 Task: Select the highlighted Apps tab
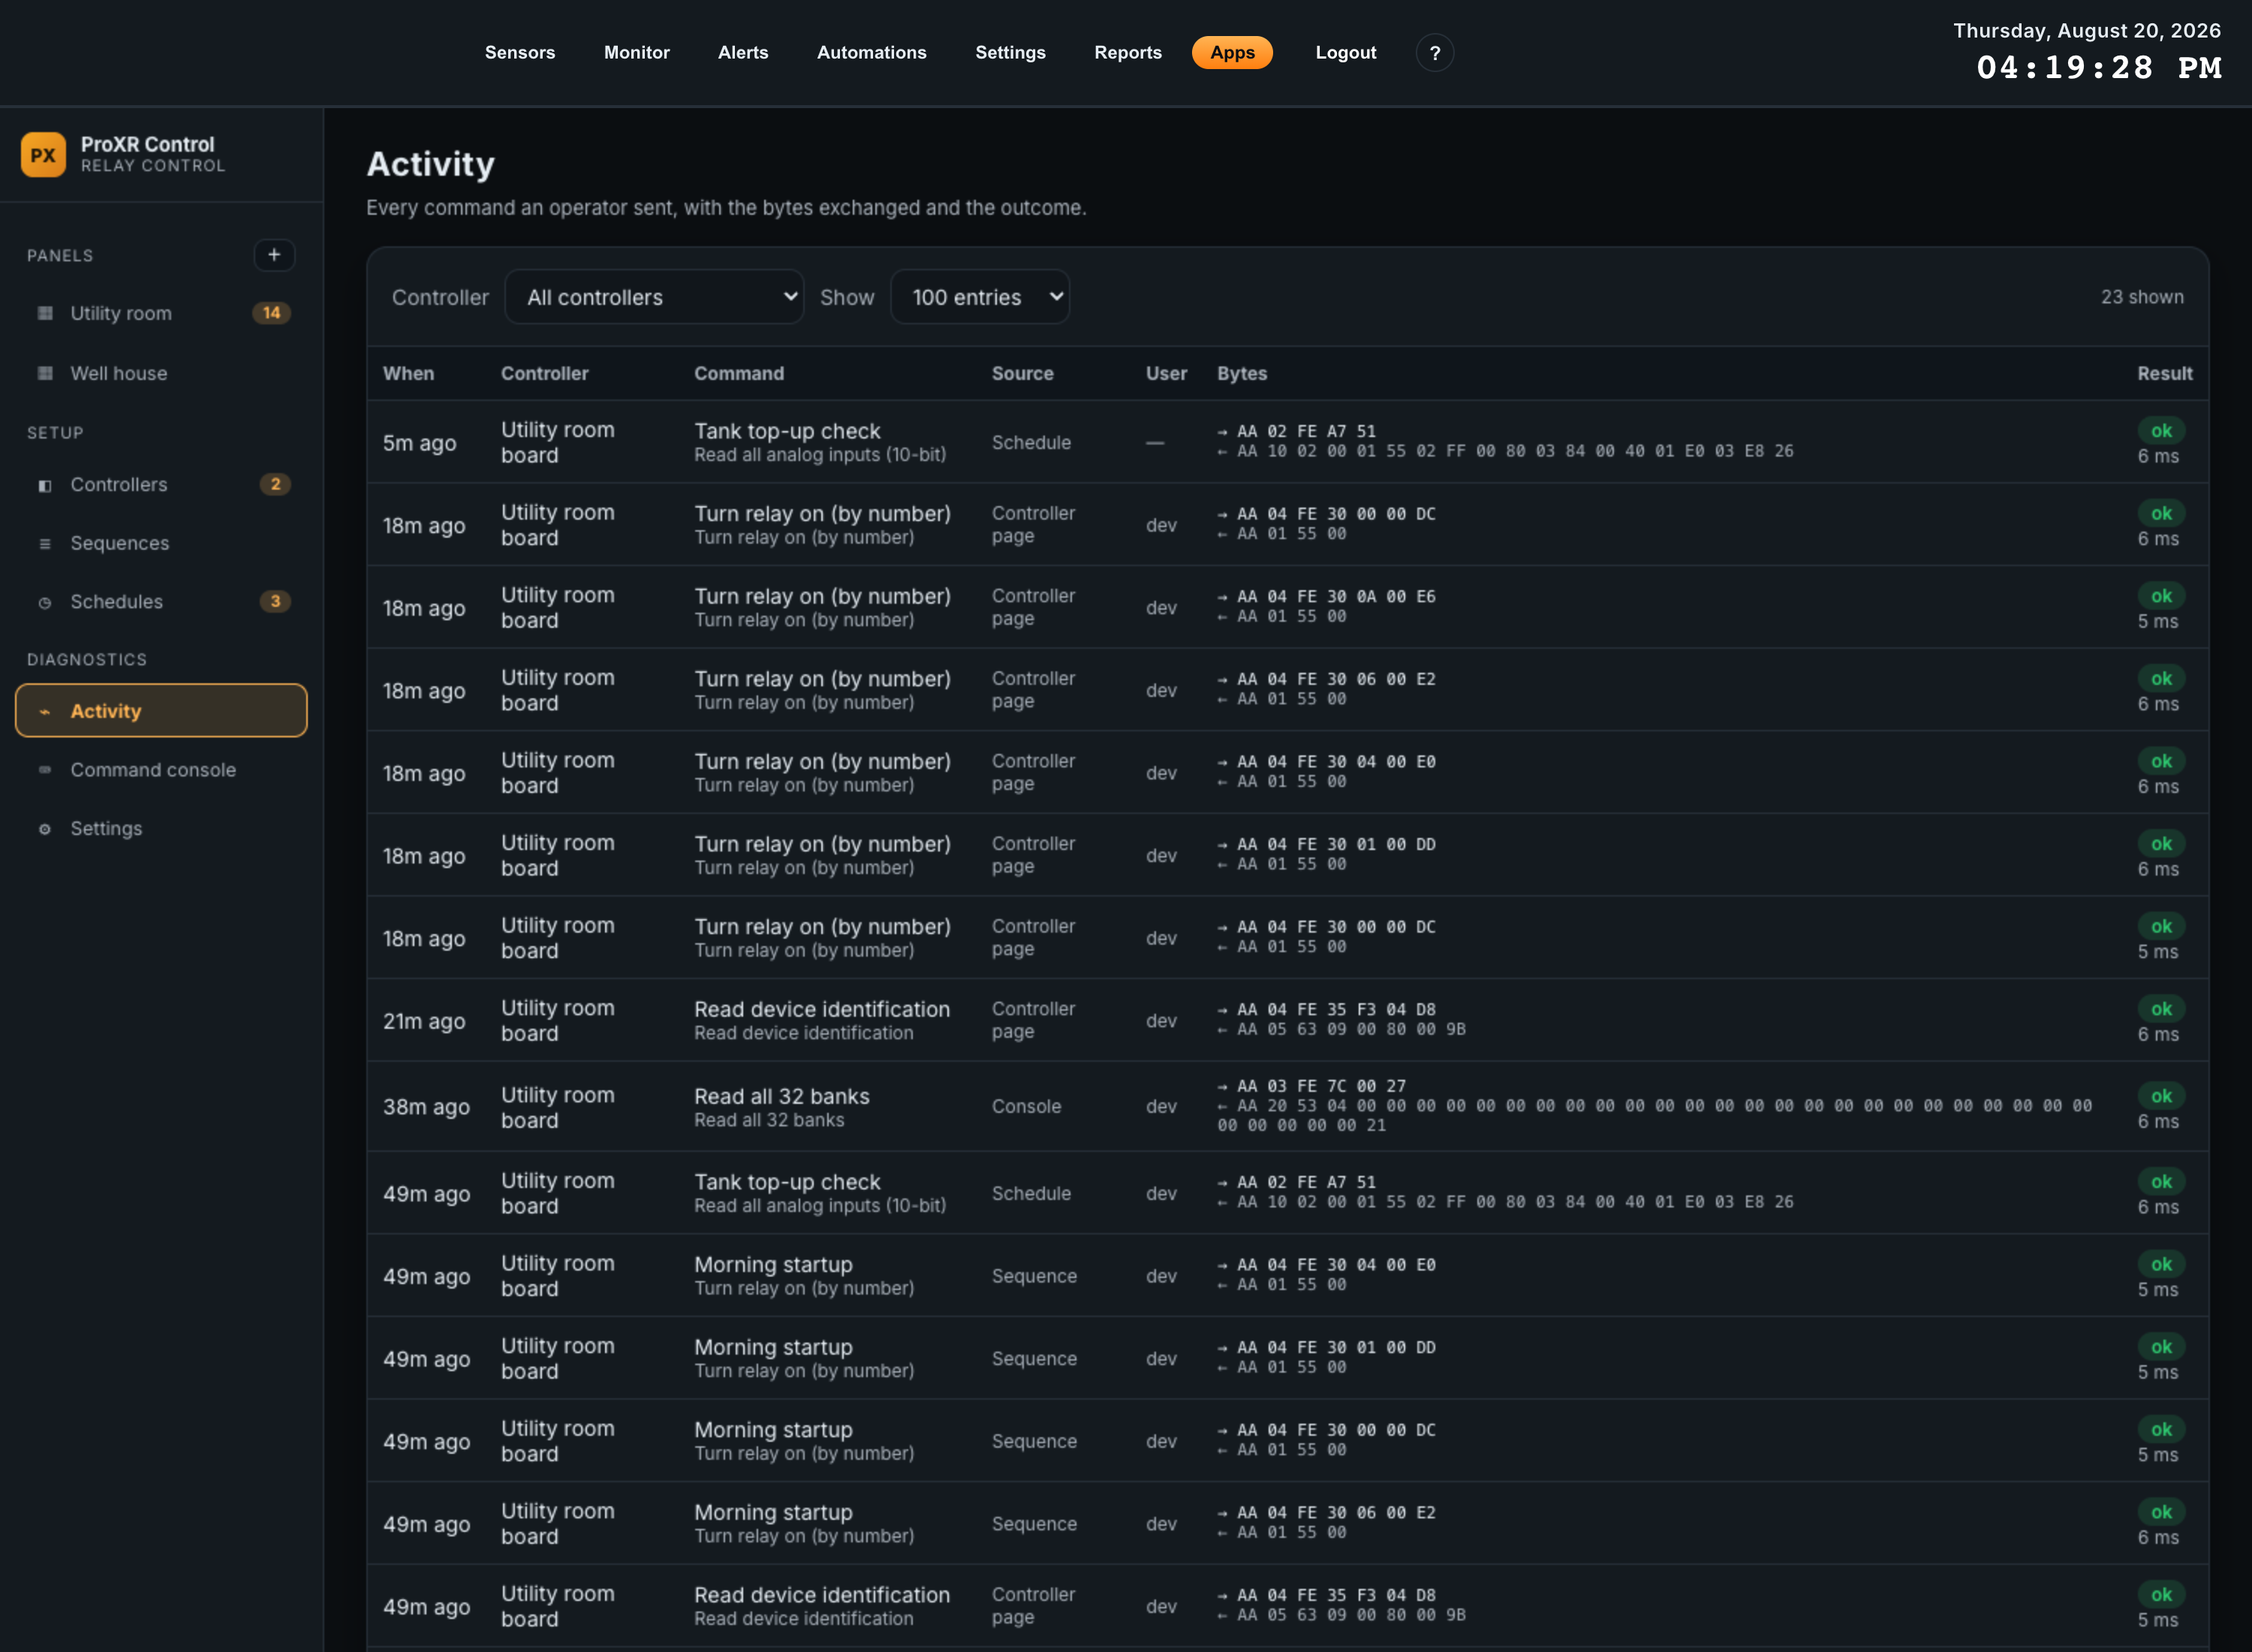(1233, 53)
